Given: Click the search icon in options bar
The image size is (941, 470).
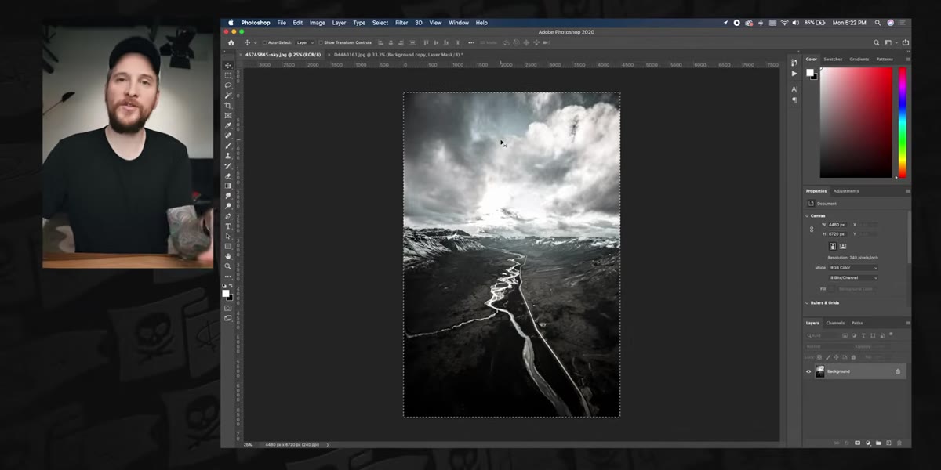Looking at the screenshot, I should tap(877, 42).
